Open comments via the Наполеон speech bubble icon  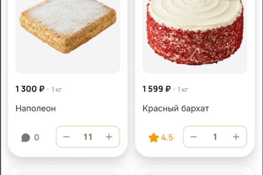(26, 138)
